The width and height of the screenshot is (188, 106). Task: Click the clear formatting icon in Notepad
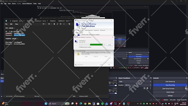[69, 24]
